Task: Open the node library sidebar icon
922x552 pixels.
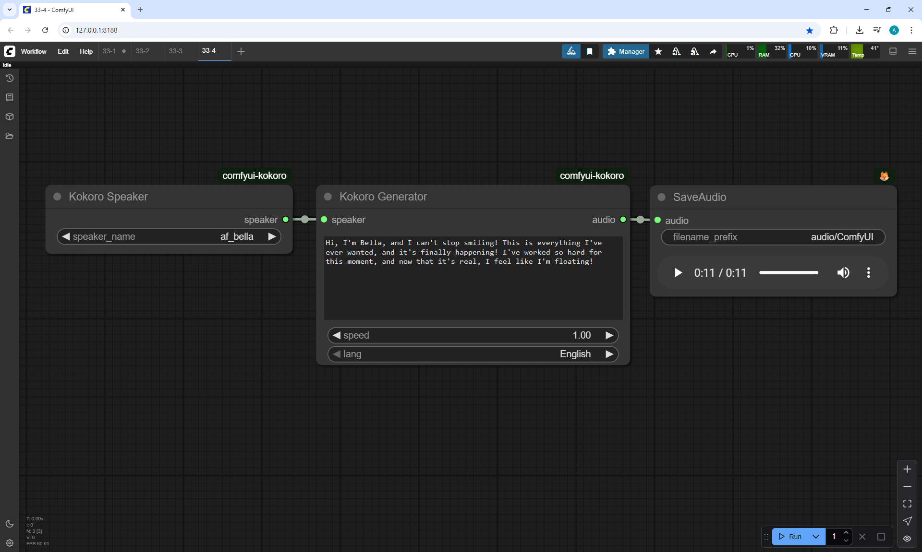Action: 9,97
